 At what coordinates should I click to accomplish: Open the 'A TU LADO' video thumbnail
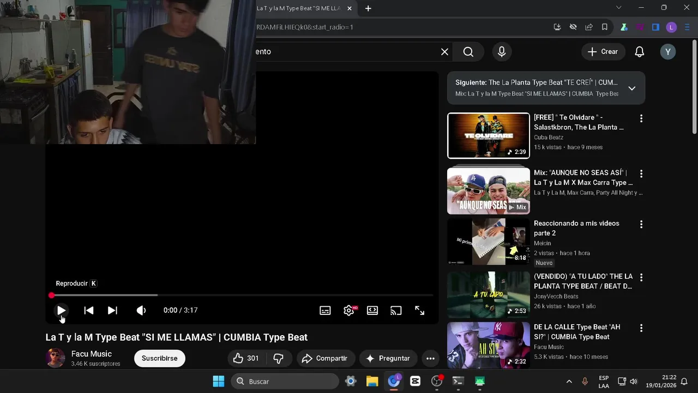point(489,295)
